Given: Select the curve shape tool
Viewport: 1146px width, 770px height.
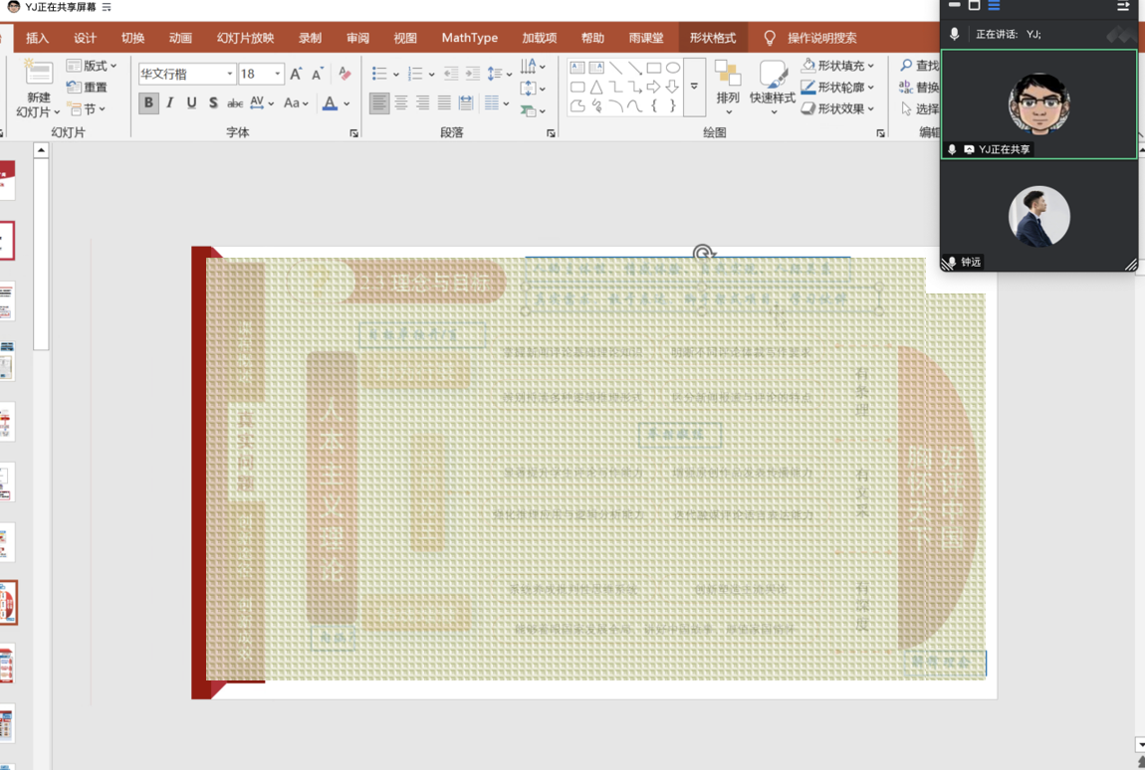Looking at the screenshot, I should click(x=634, y=105).
